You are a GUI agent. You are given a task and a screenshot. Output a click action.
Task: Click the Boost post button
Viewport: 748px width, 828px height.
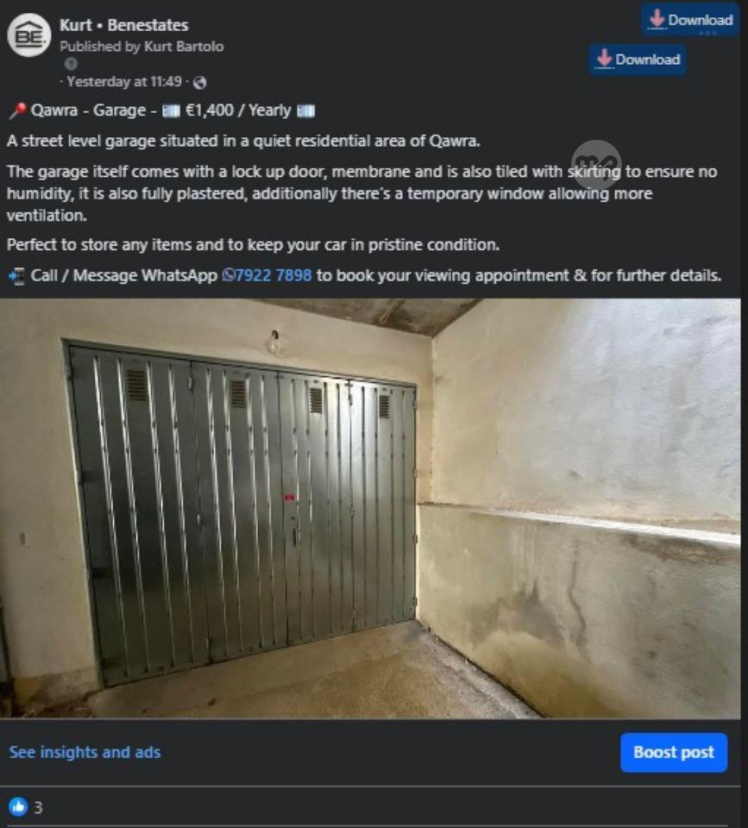click(x=674, y=752)
